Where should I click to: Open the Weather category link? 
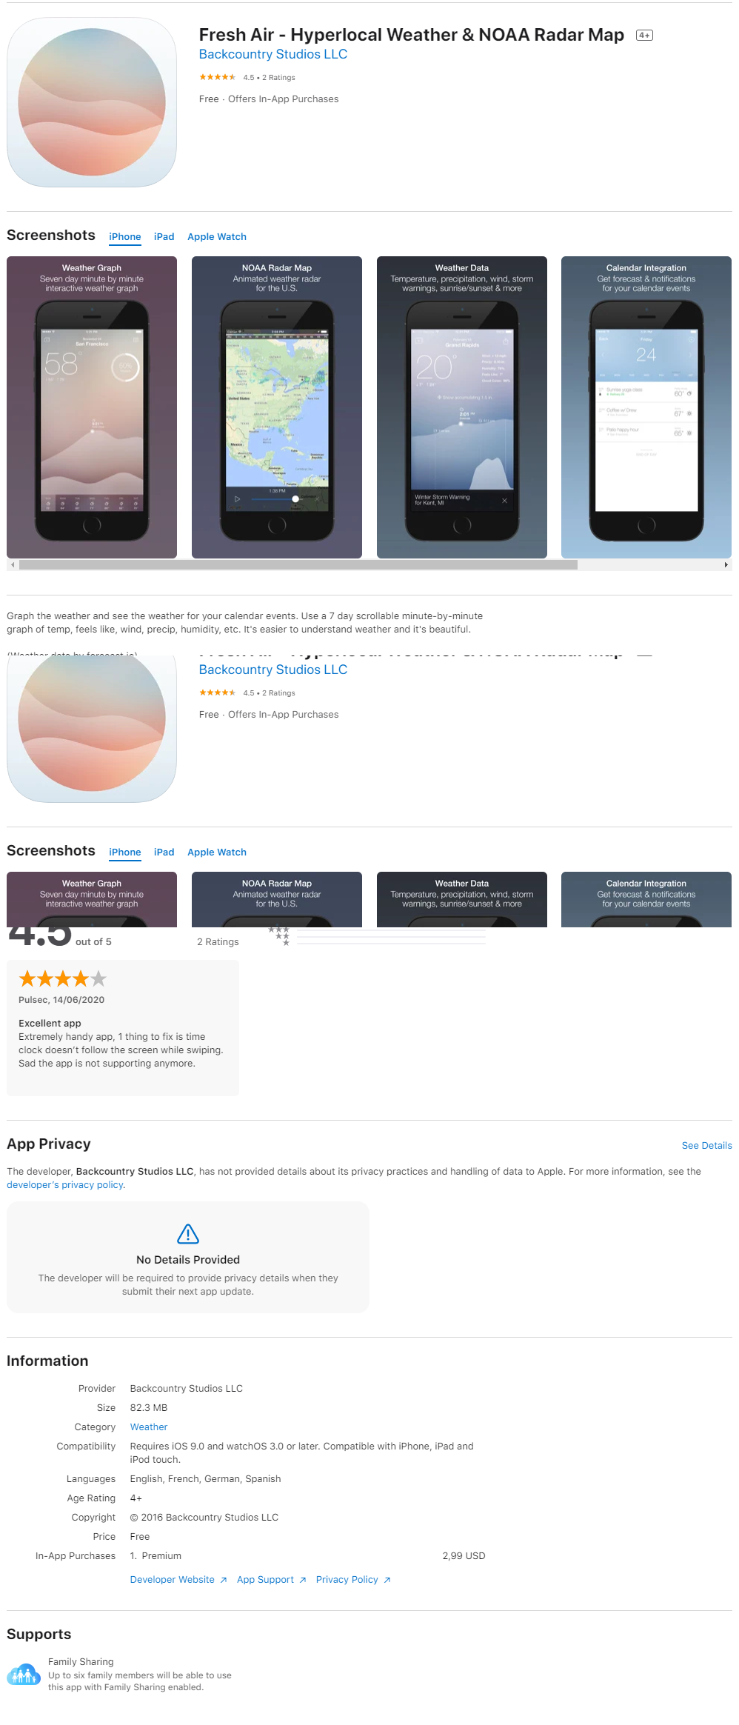(x=149, y=1427)
